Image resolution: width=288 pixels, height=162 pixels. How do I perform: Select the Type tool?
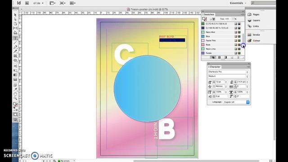pos(15,38)
